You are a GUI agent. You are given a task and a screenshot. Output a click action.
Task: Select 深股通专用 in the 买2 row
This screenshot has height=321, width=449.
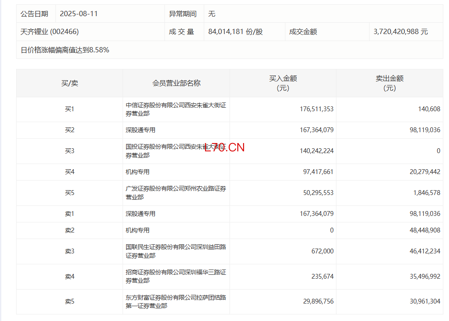pos(141,130)
